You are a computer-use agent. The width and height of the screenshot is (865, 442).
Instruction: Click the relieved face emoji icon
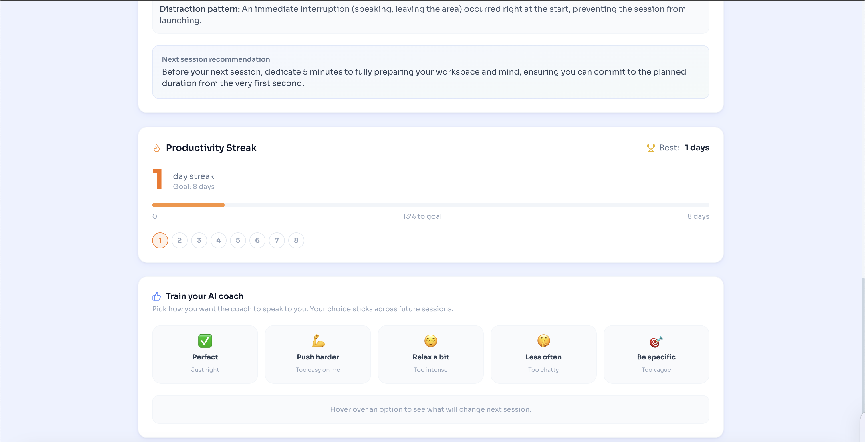(x=430, y=341)
